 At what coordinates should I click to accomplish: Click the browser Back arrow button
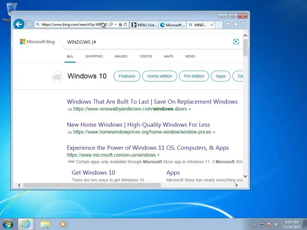pos(19,24)
